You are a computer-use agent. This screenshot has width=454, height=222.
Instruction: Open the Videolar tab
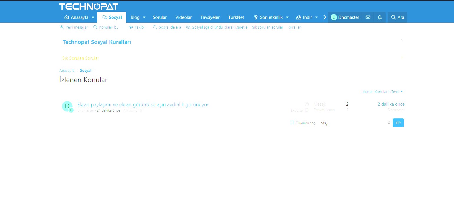point(183,17)
